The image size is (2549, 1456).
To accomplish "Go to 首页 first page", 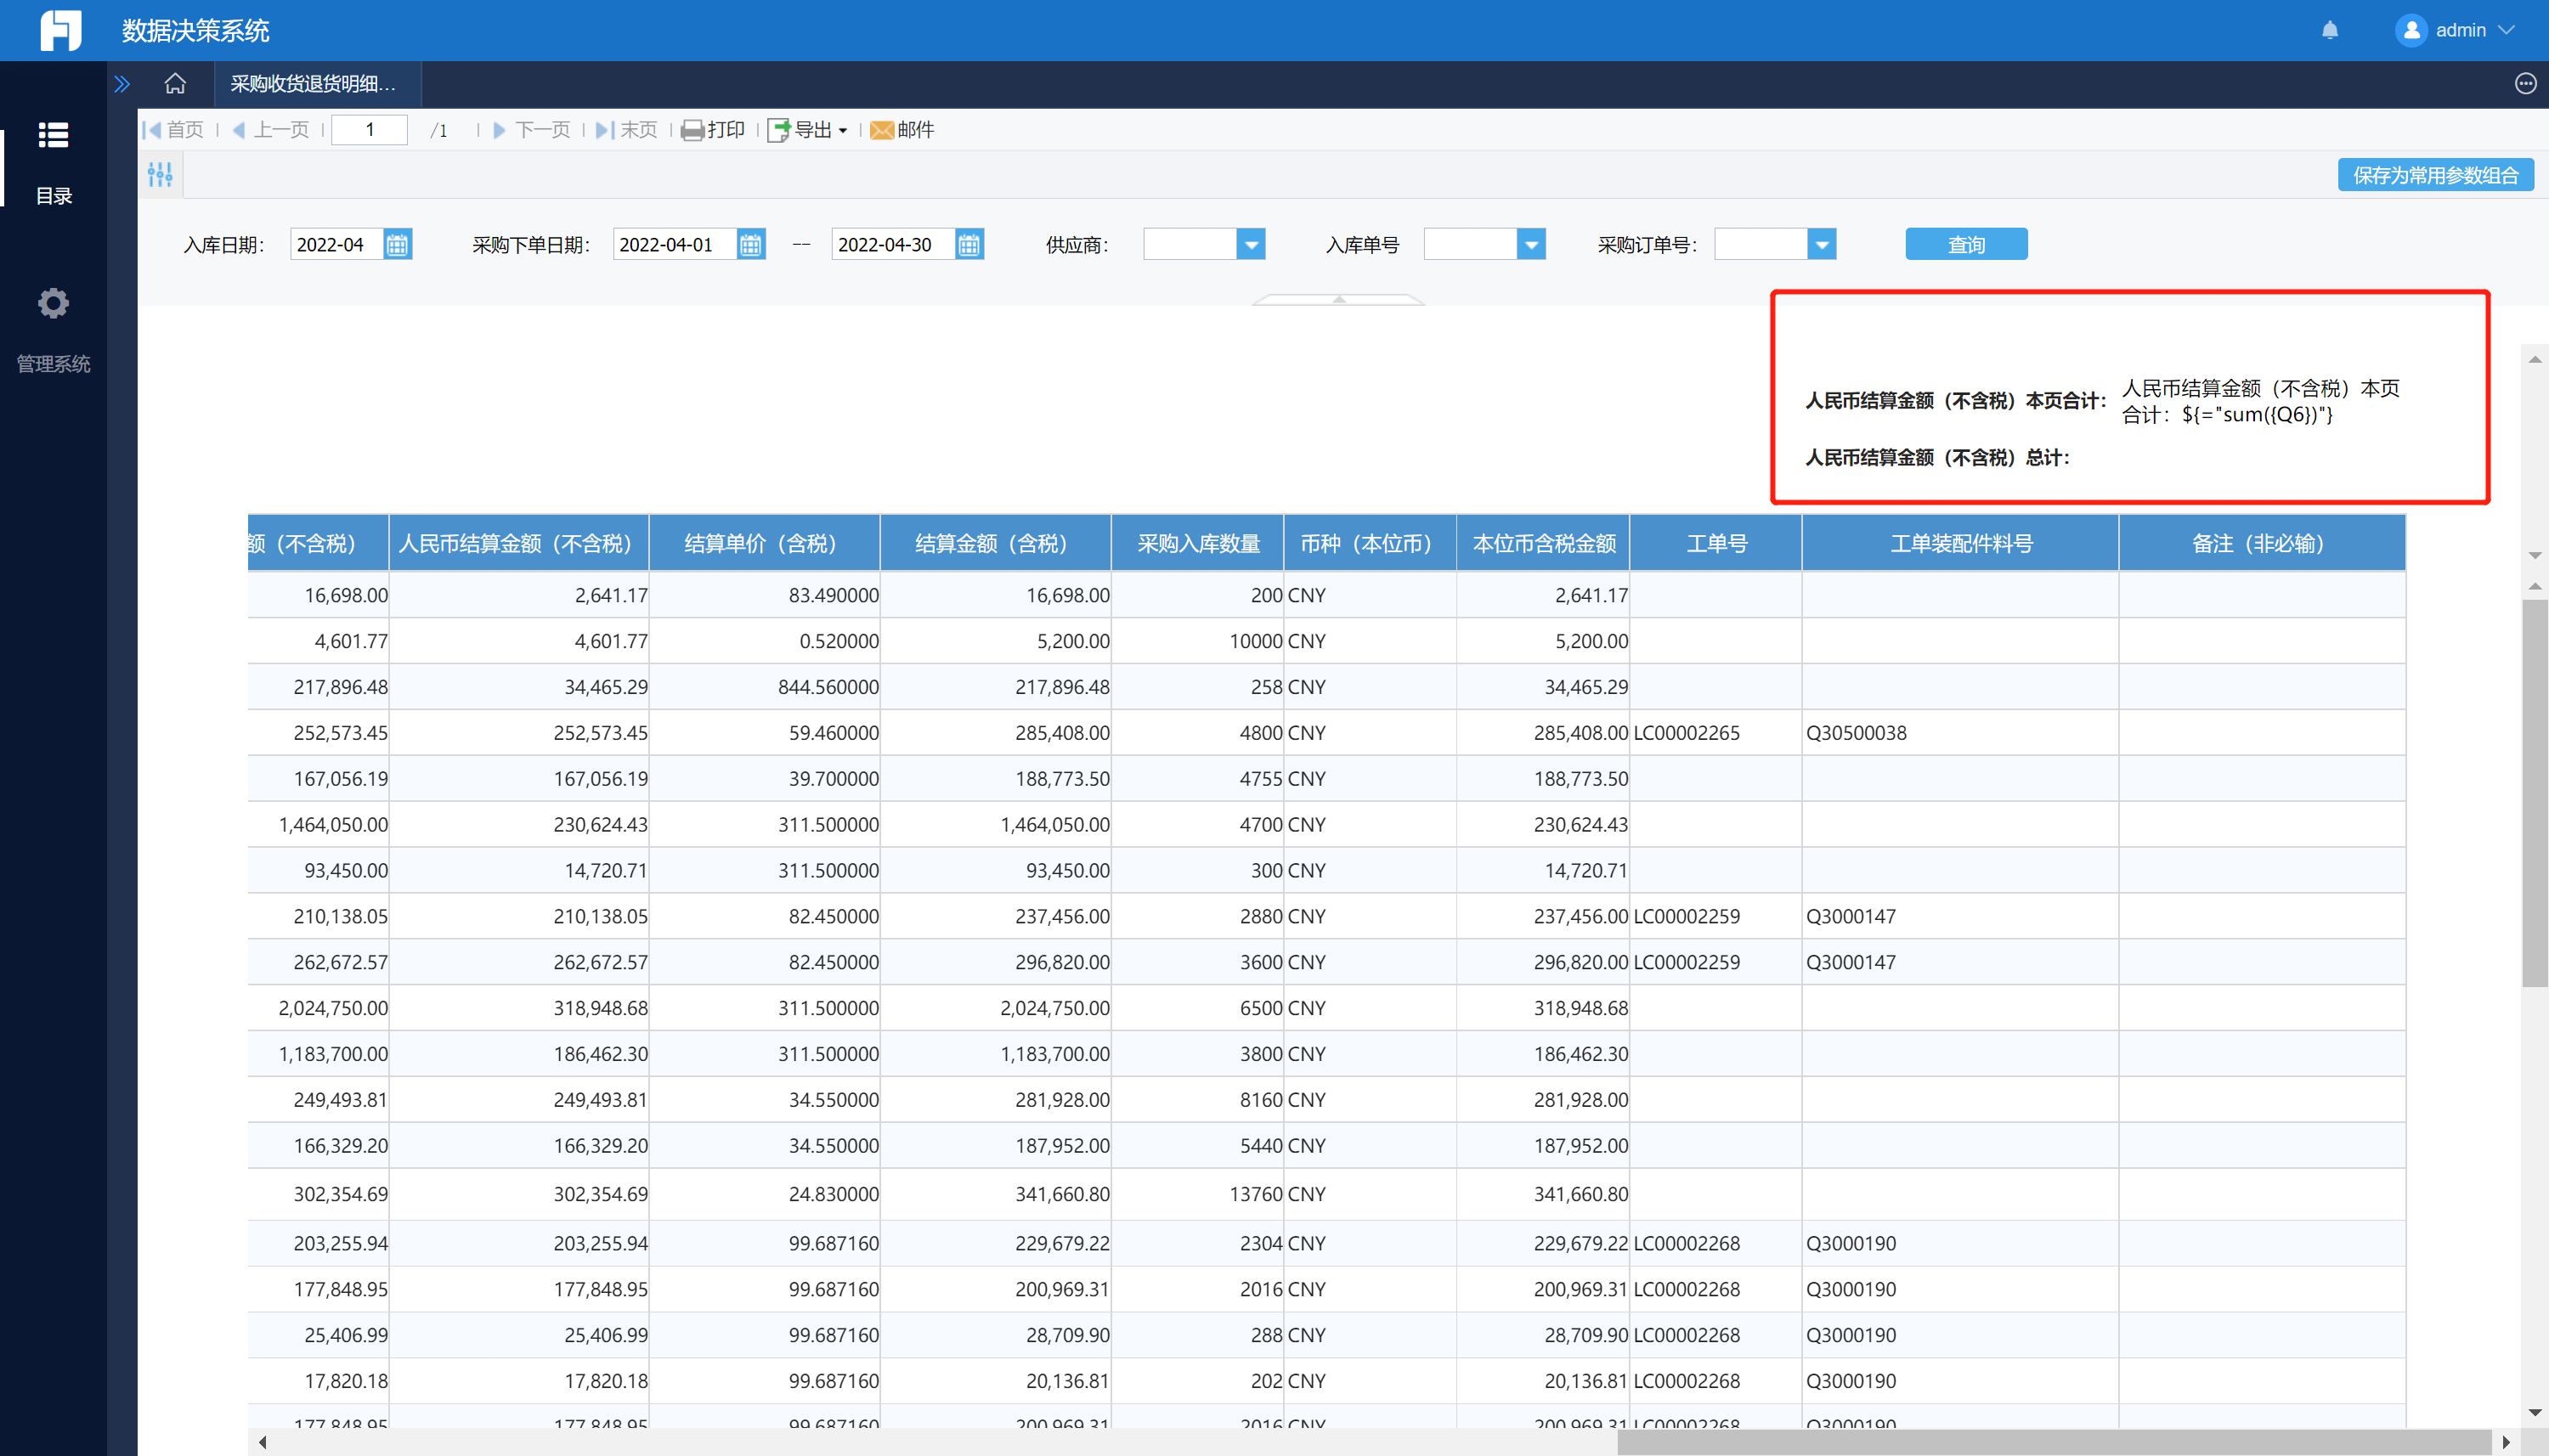I will [x=173, y=130].
